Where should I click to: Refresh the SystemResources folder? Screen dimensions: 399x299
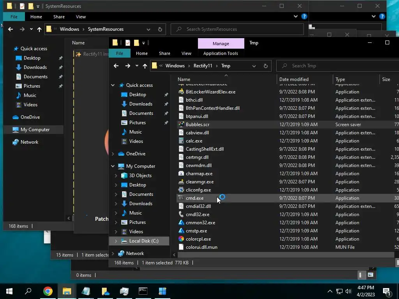point(160,29)
